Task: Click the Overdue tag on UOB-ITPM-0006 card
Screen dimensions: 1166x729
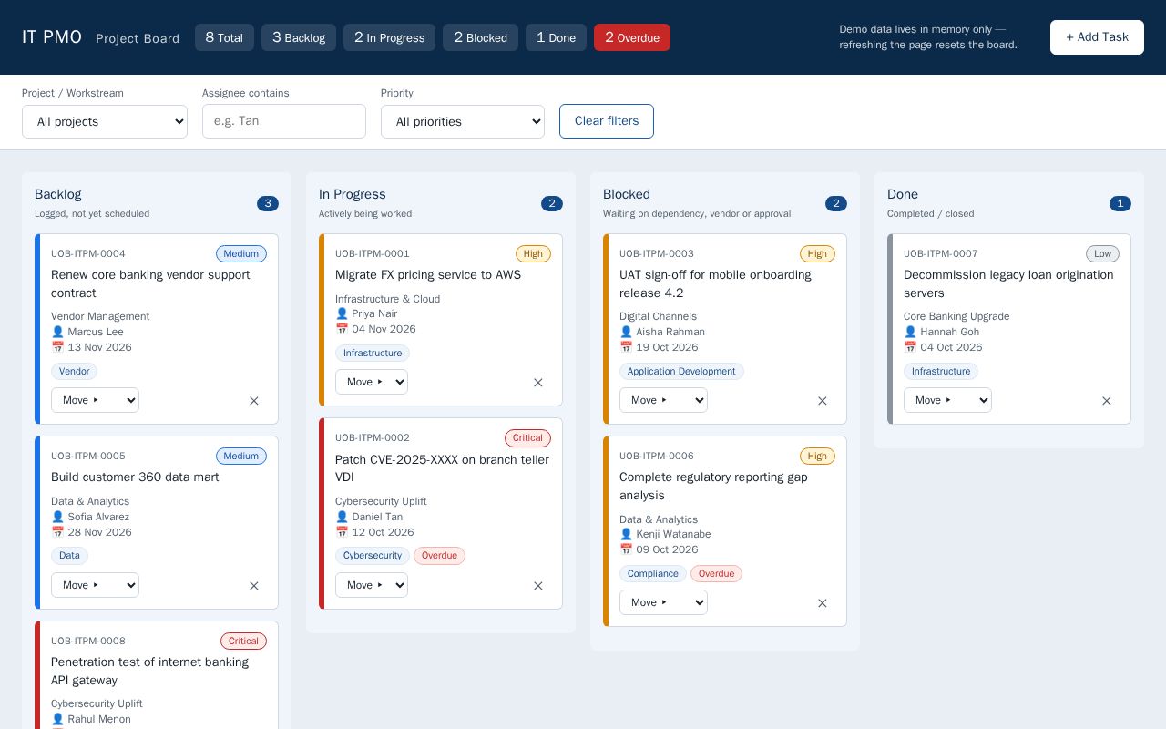Action: point(716,574)
